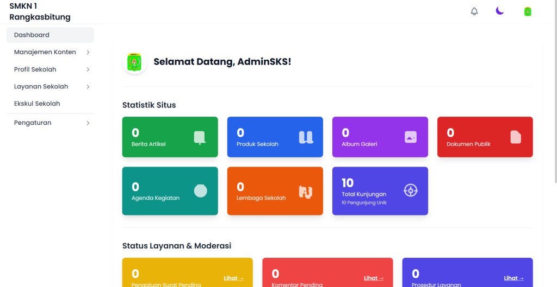Open the notifications bell icon

tap(474, 11)
